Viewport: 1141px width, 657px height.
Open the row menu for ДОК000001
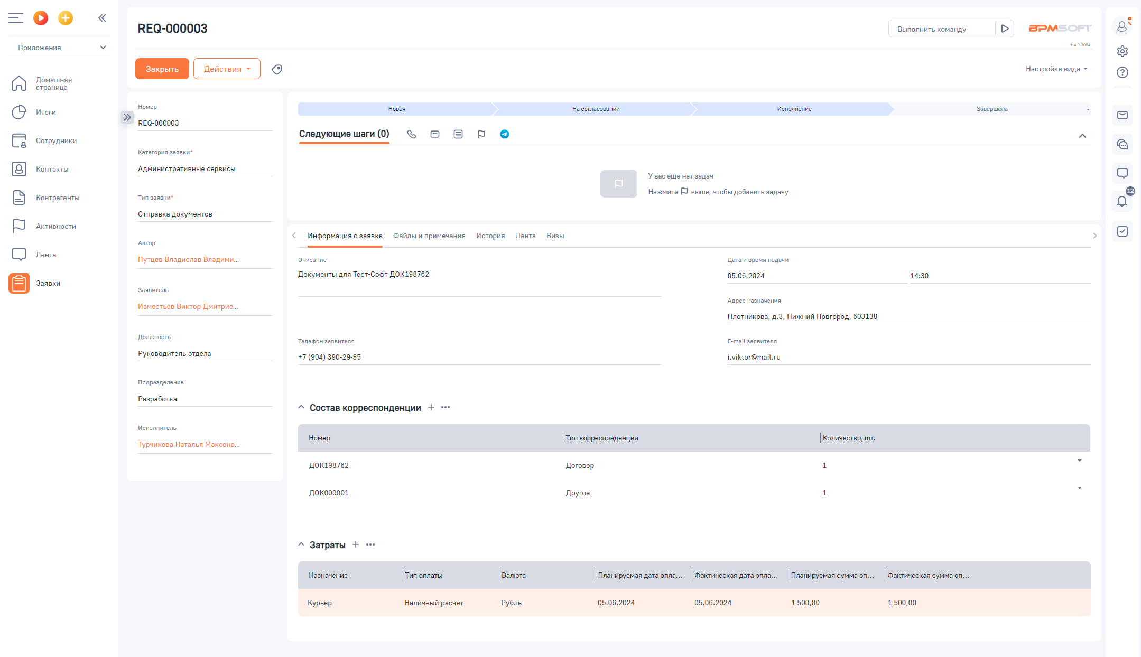(x=1080, y=488)
